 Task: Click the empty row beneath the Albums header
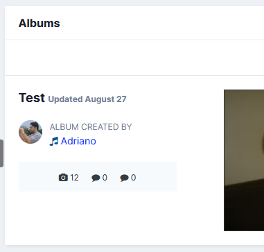[134, 58]
